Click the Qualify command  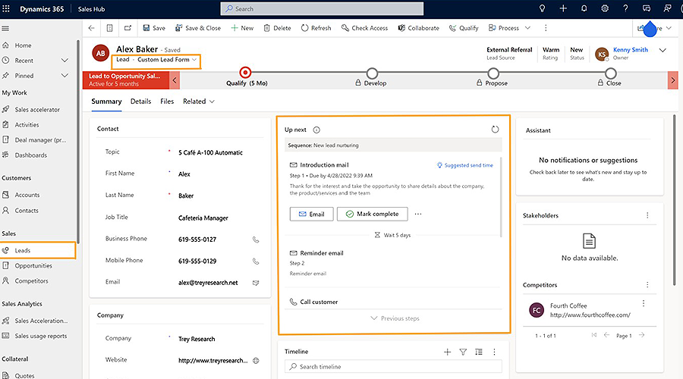click(464, 28)
